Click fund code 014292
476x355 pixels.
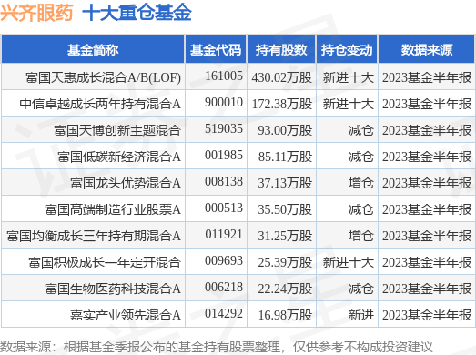click(x=224, y=314)
